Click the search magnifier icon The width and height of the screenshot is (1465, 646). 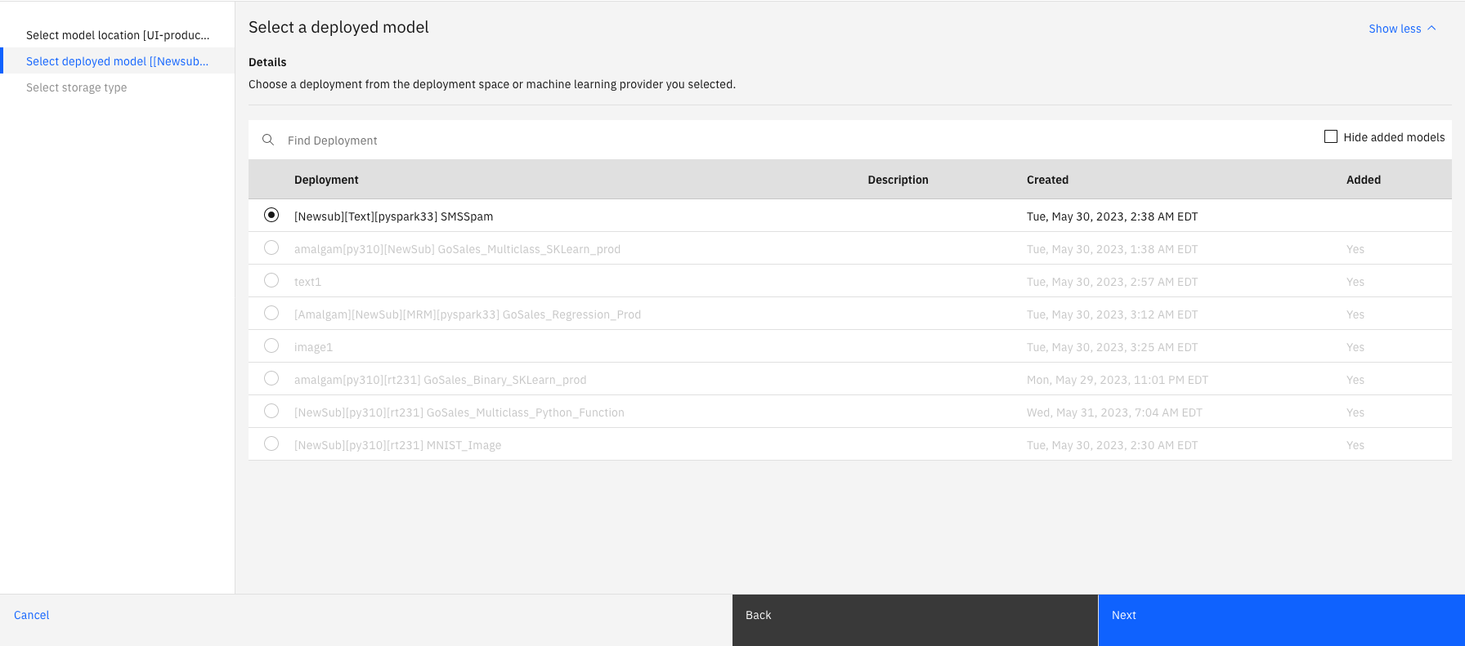tap(267, 140)
